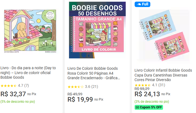The width and height of the screenshot is (196, 113).
Task: Click the (7) reviews count
Action: 26,86
